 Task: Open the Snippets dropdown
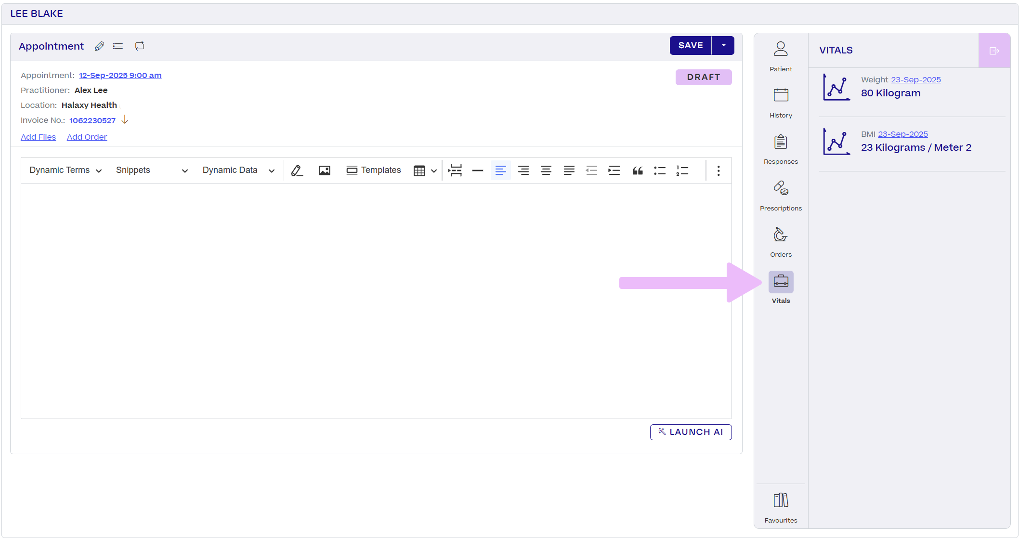[151, 170]
